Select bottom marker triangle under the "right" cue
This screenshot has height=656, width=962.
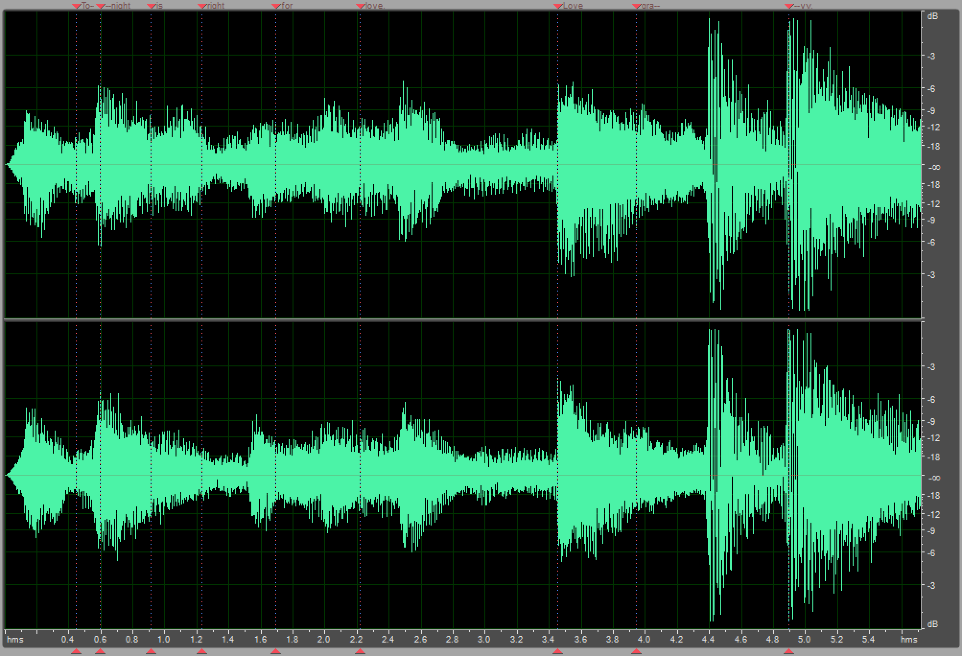click(202, 651)
